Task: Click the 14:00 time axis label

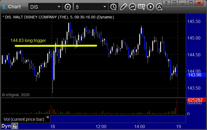Action: (x=140, y=126)
